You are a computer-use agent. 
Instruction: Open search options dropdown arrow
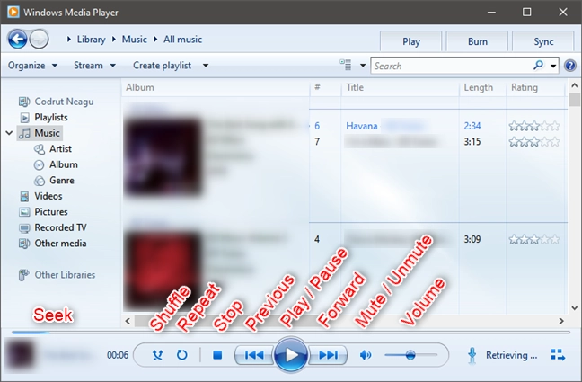553,67
